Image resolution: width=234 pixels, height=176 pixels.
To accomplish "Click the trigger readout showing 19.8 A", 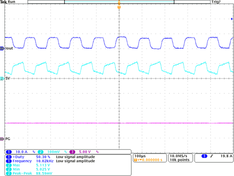I will [226, 156].
